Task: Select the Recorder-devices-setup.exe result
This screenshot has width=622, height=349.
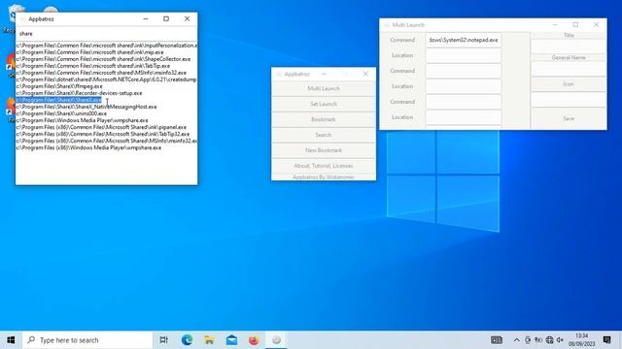Action: tap(79, 93)
